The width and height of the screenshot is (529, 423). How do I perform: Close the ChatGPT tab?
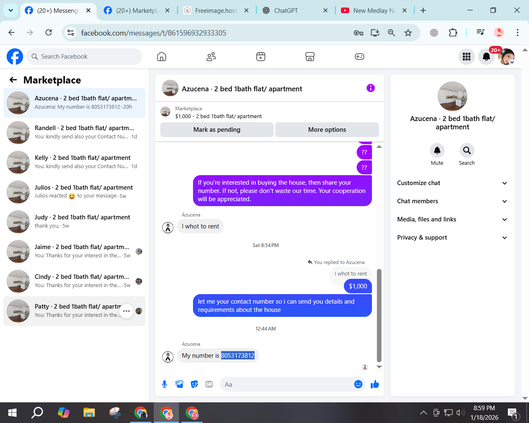(x=325, y=10)
